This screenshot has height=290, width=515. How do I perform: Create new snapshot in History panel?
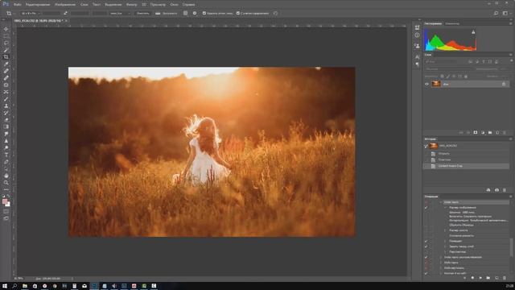click(496, 190)
